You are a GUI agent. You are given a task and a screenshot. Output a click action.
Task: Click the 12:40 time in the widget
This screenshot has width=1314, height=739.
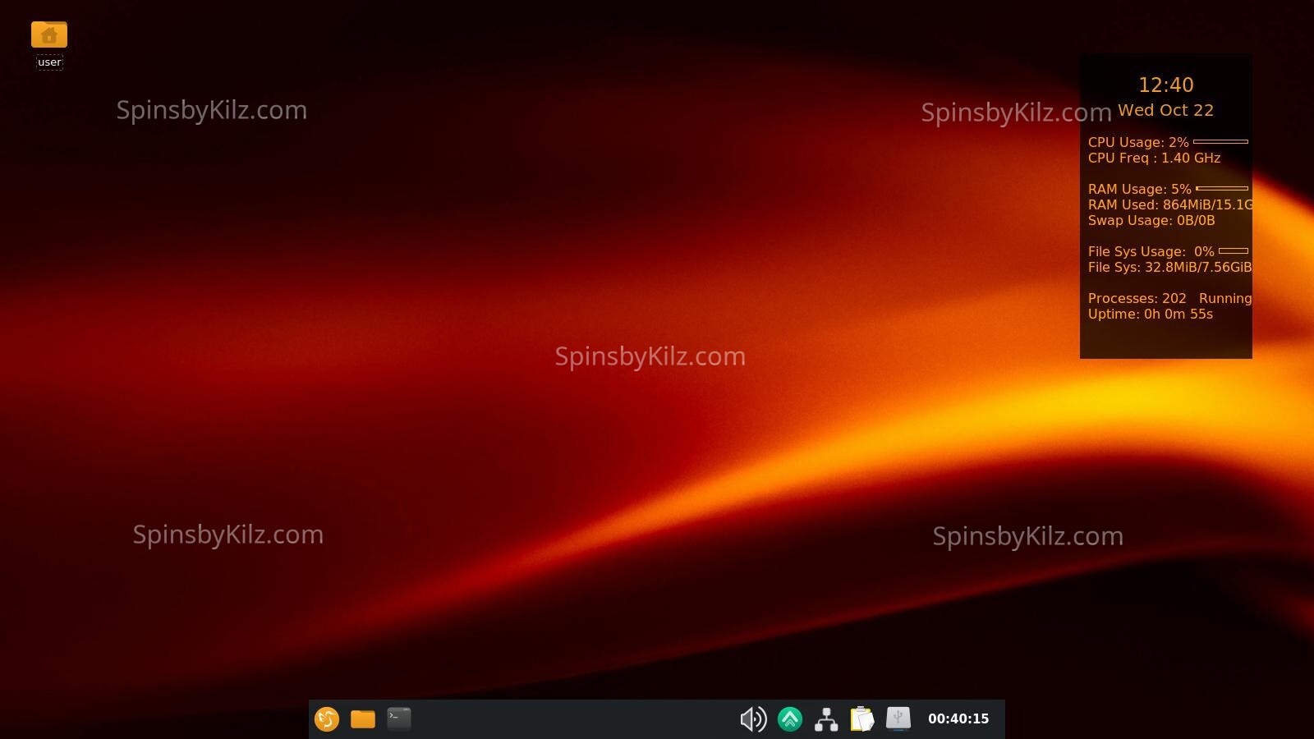coord(1166,85)
